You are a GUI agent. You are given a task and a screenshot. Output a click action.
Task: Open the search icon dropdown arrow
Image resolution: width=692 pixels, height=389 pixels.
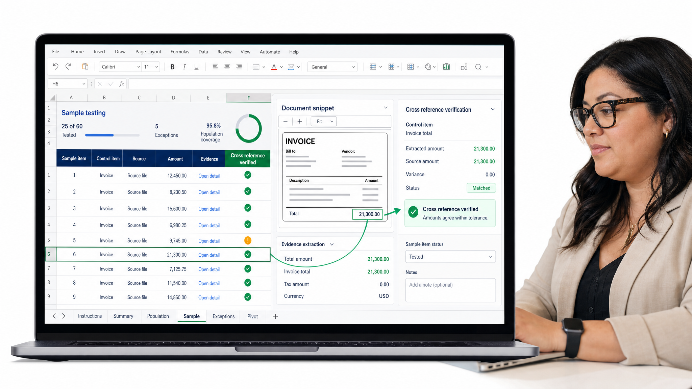click(x=487, y=67)
